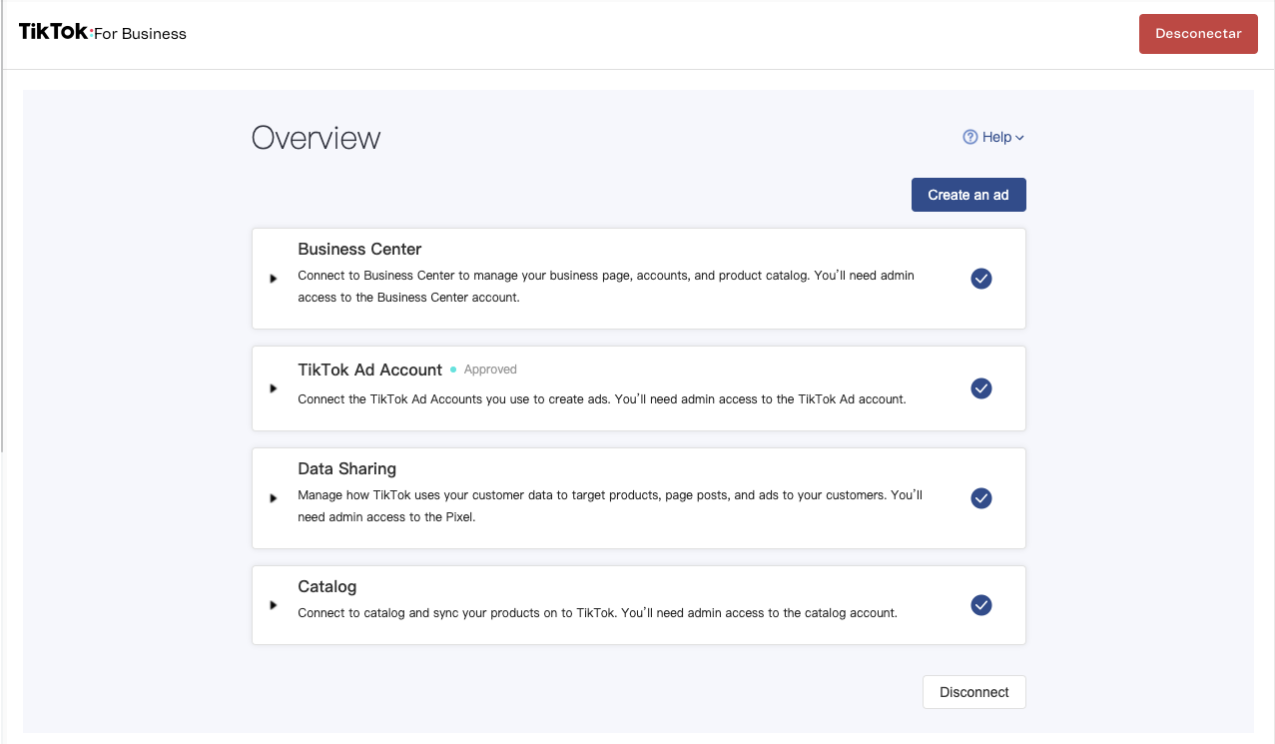
Task: Click the Approved status label
Action: tap(490, 370)
